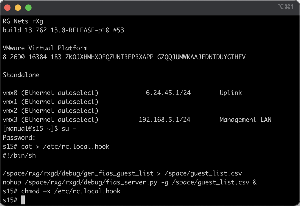300x206 pixels.
Task: Click the 'vmx1 (Ethernet autoselect)' line
Action: coord(50,102)
